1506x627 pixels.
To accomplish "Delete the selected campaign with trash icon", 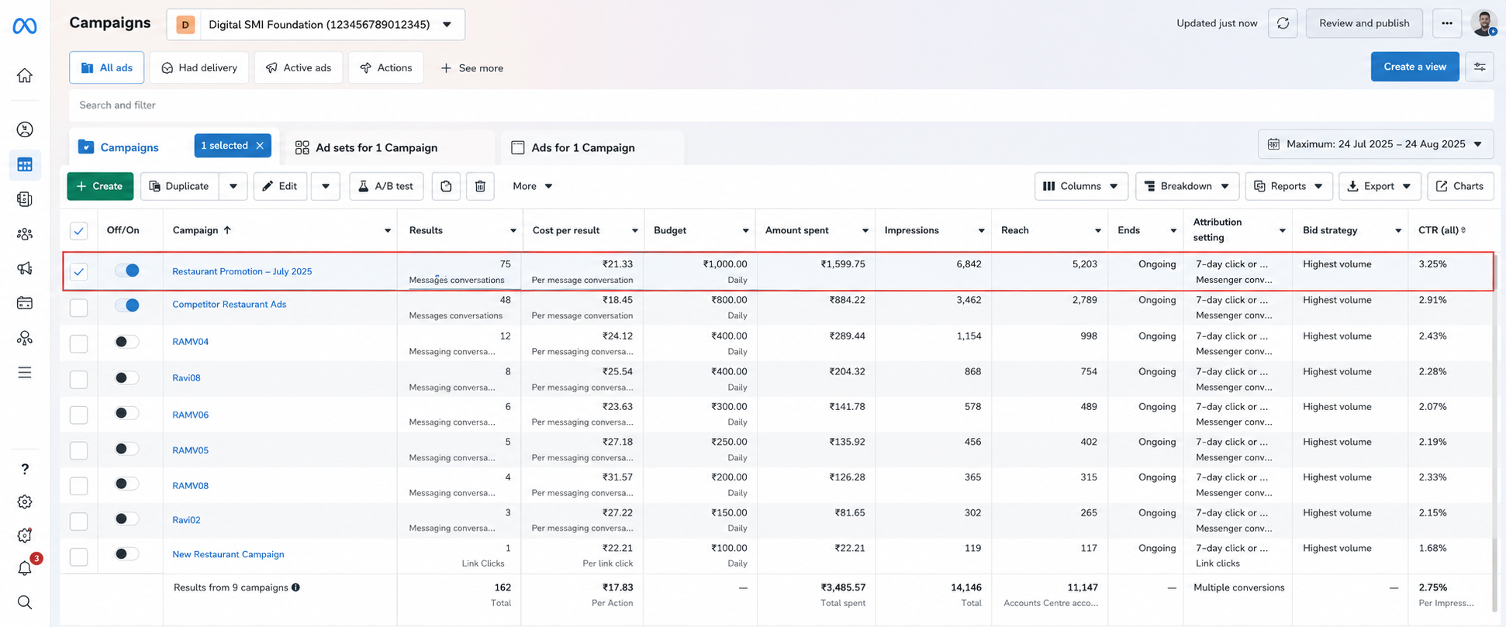I will [480, 186].
